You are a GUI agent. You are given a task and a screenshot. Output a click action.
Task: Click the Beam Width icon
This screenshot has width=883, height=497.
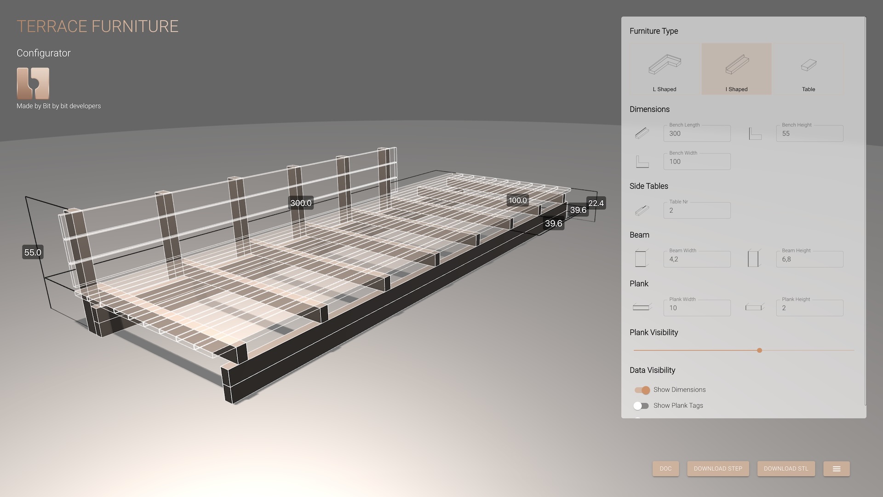coord(642,259)
